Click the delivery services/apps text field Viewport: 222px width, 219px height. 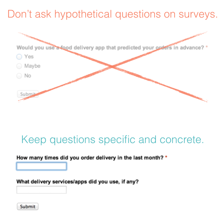pyautogui.click(x=42, y=190)
